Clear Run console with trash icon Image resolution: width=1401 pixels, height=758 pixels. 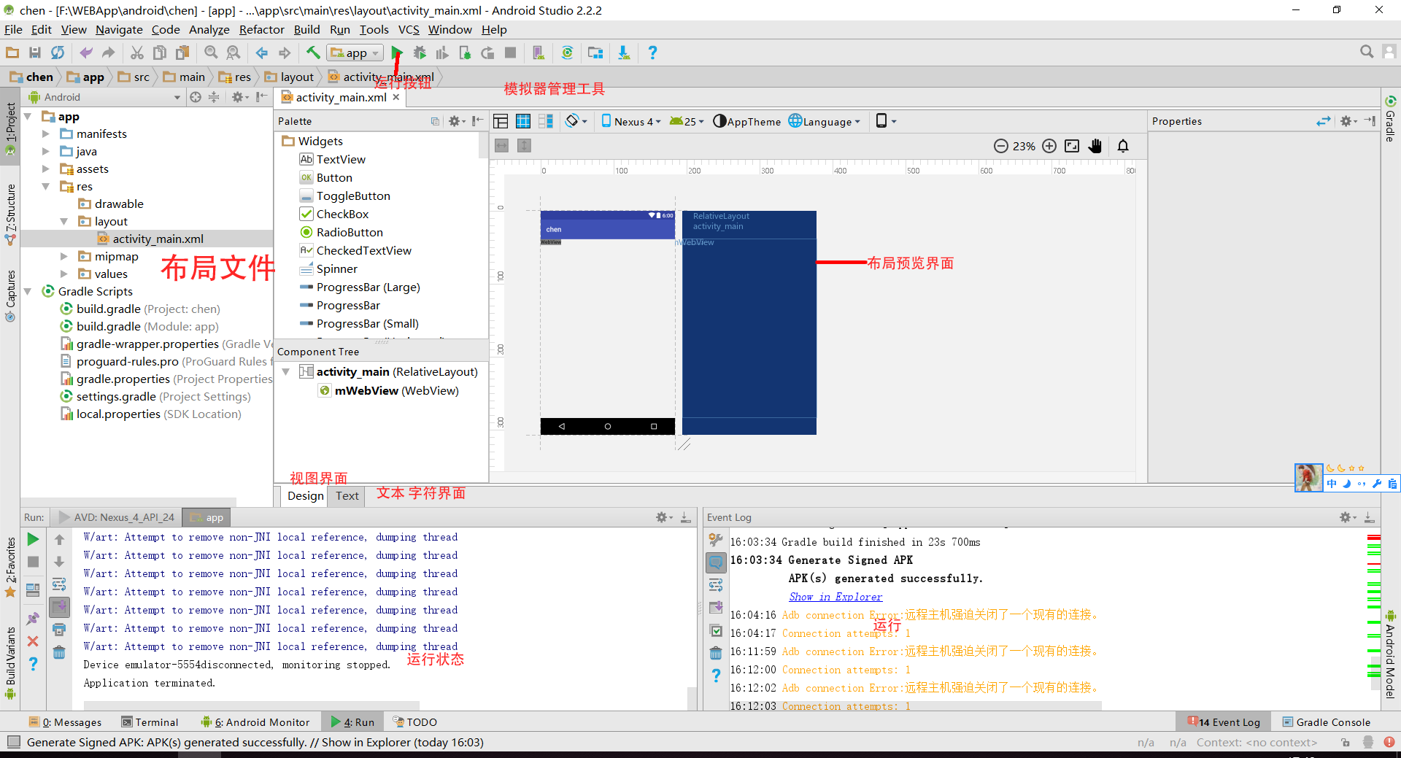(x=59, y=651)
